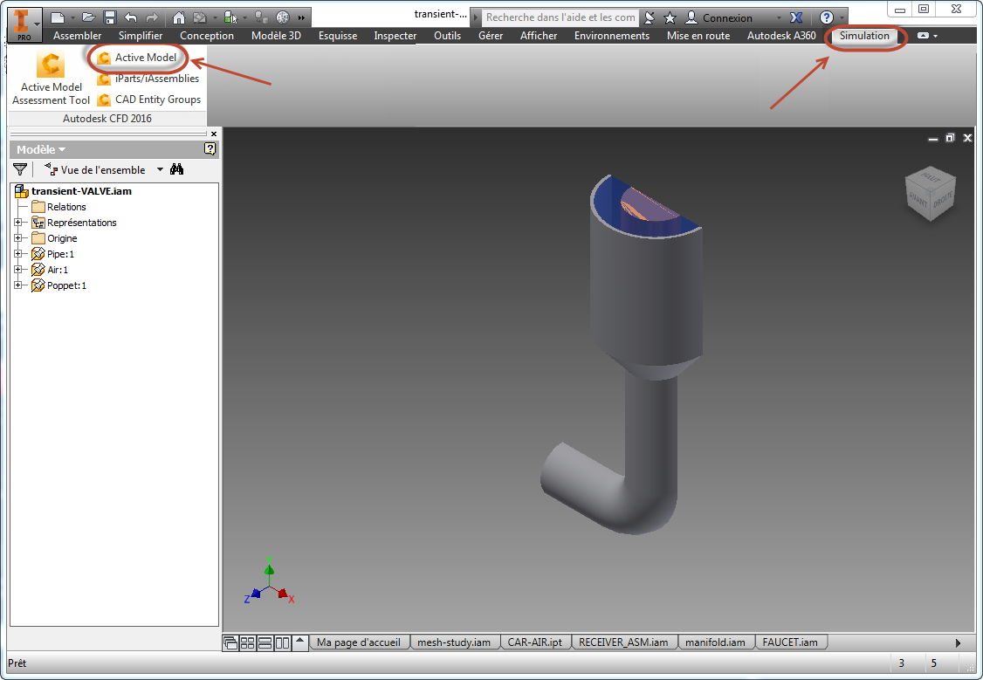Select the Relations folder

pos(59,207)
